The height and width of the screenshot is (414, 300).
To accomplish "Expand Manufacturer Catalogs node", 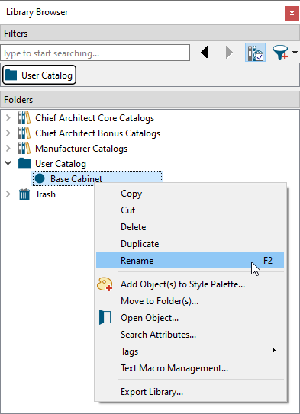I will (8, 149).
